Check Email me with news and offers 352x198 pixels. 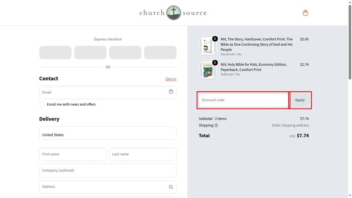pos(42,104)
